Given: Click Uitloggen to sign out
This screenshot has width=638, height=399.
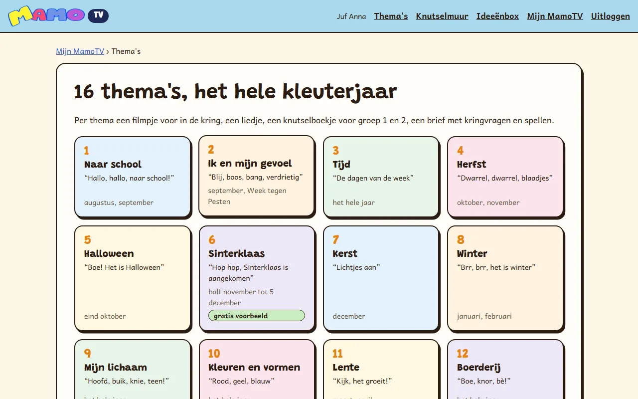Looking at the screenshot, I should (x=611, y=16).
